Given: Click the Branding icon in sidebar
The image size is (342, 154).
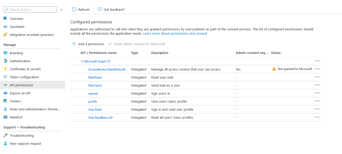Looking at the screenshot, I should (5, 53).
